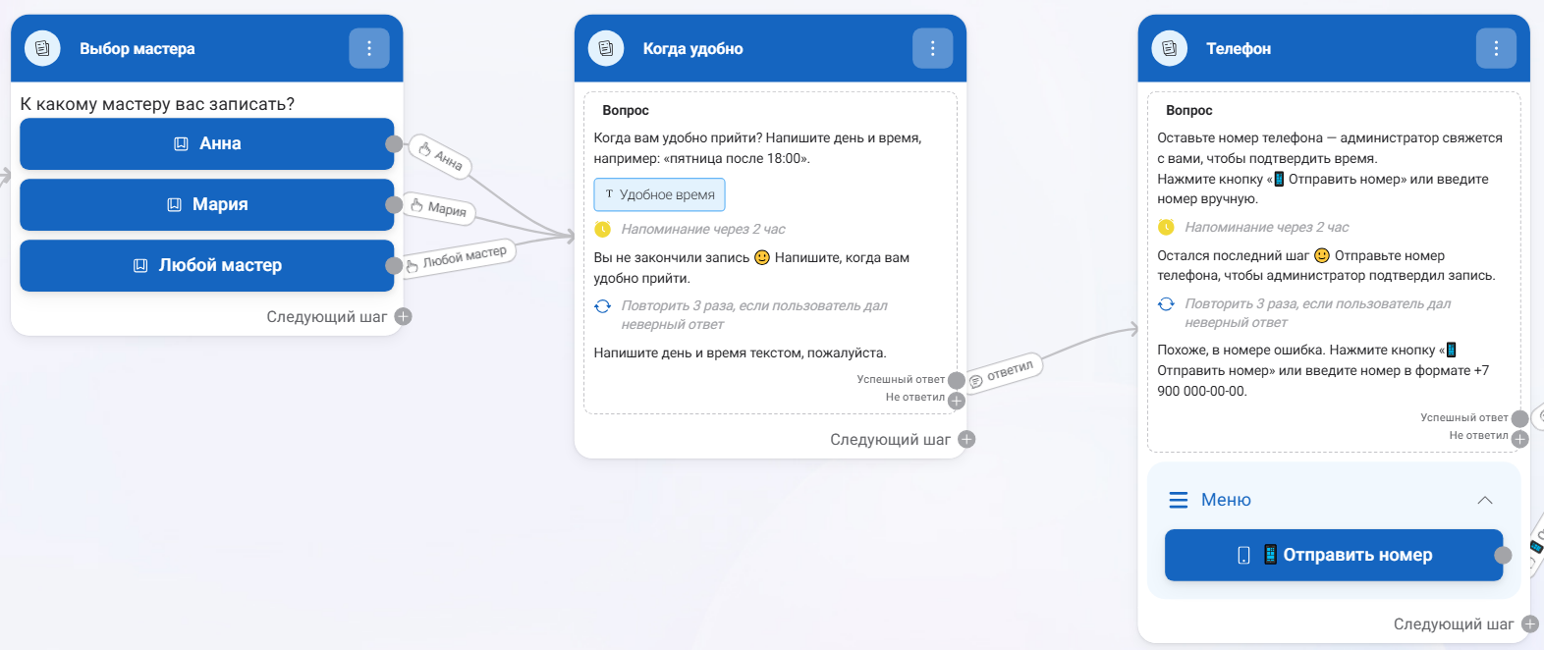Click the plus connector beside «Следующий шаг» in «Телефон»
The image size is (1544, 650).
tap(1530, 623)
